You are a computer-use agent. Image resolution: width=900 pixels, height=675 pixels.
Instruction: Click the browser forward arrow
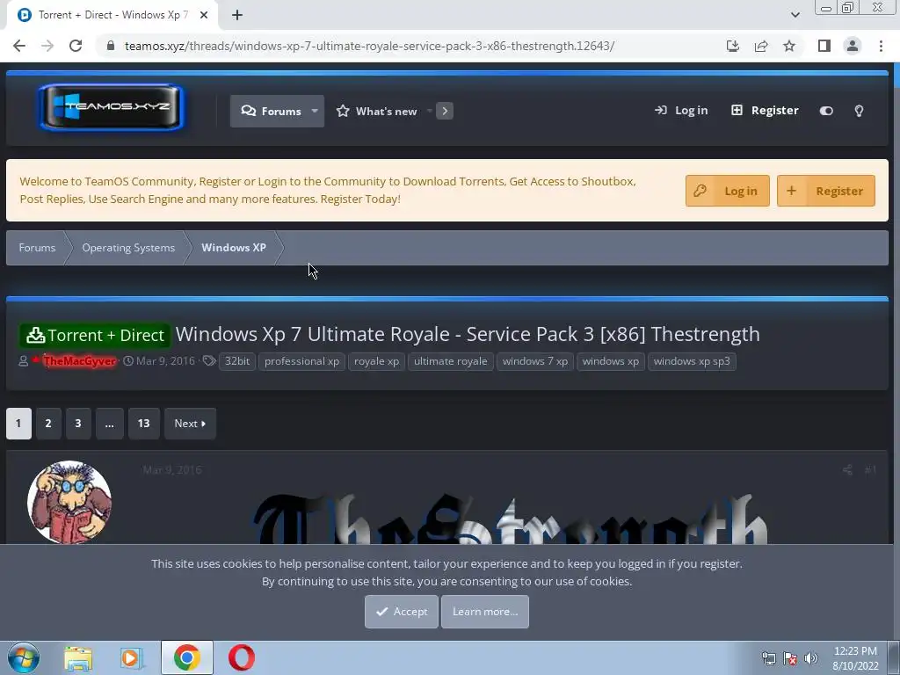tap(47, 46)
